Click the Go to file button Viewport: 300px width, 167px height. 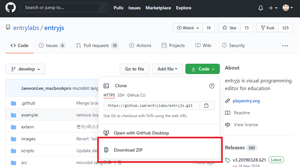click(x=135, y=69)
